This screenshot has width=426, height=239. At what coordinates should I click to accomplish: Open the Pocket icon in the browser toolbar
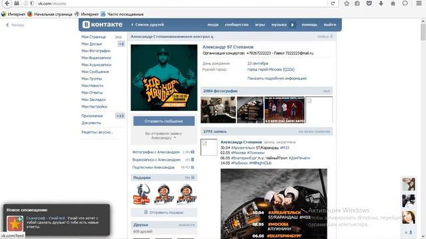pyautogui.click(x=369, y=3)
